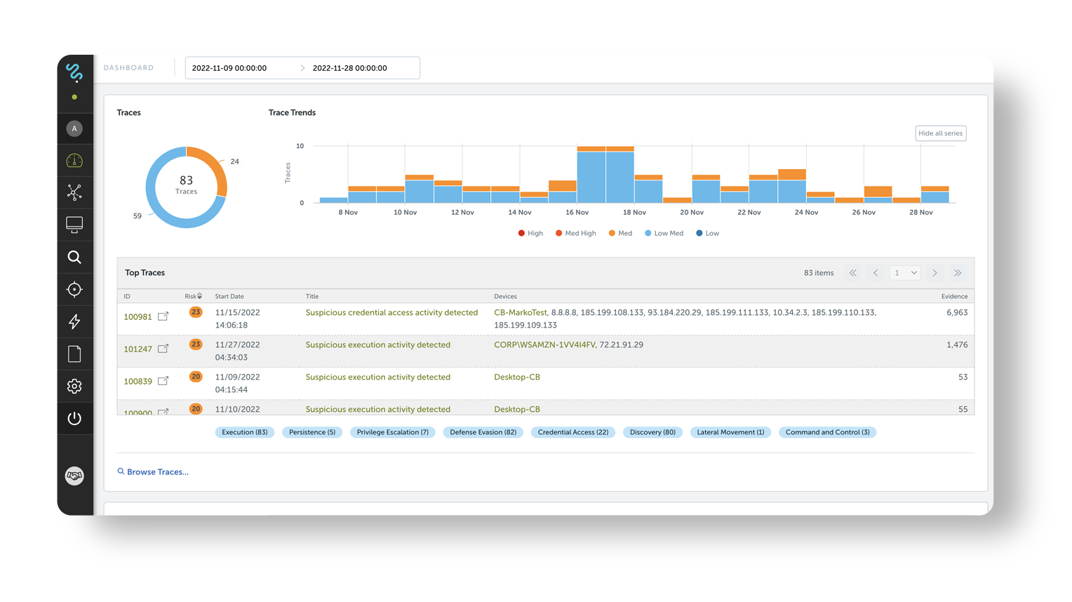The image size is (1072, 602).
Task: Open the settings gear icon in the sidebar
Action: pyautogui.click(x=74, y=386)
